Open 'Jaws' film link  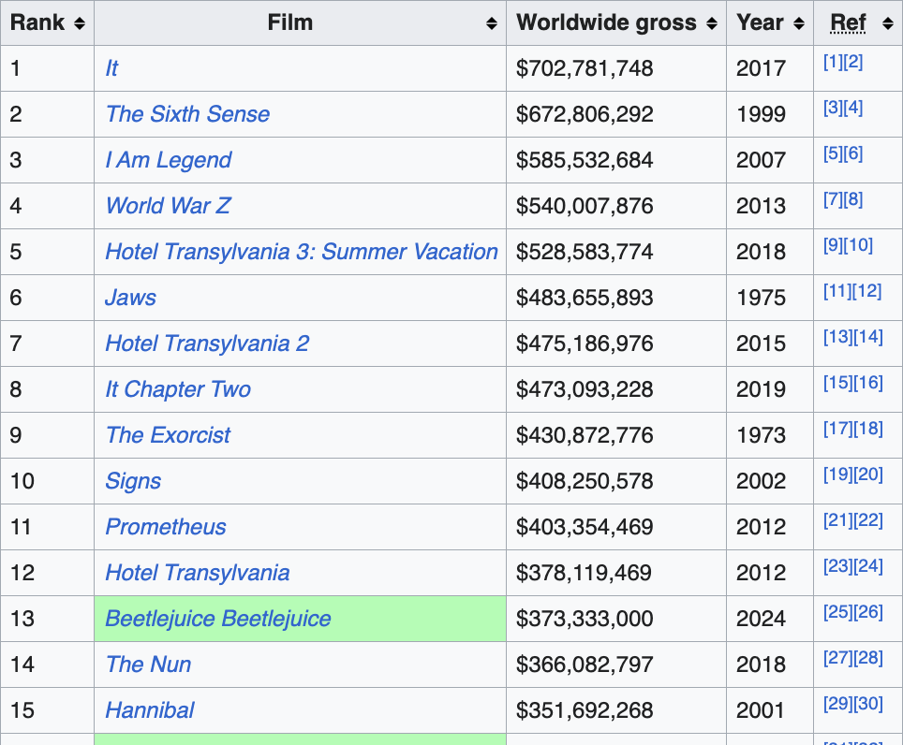[131, 298]
